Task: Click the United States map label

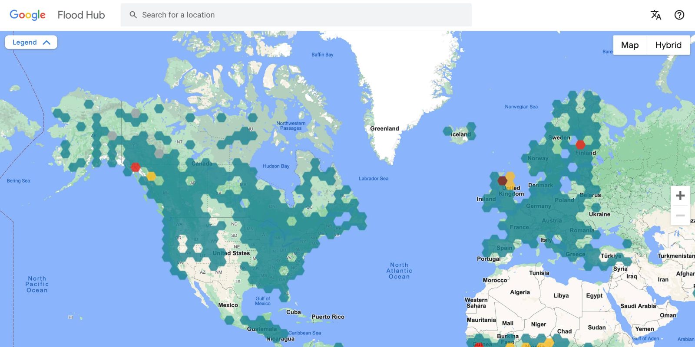Action: [x=231, y=253]
